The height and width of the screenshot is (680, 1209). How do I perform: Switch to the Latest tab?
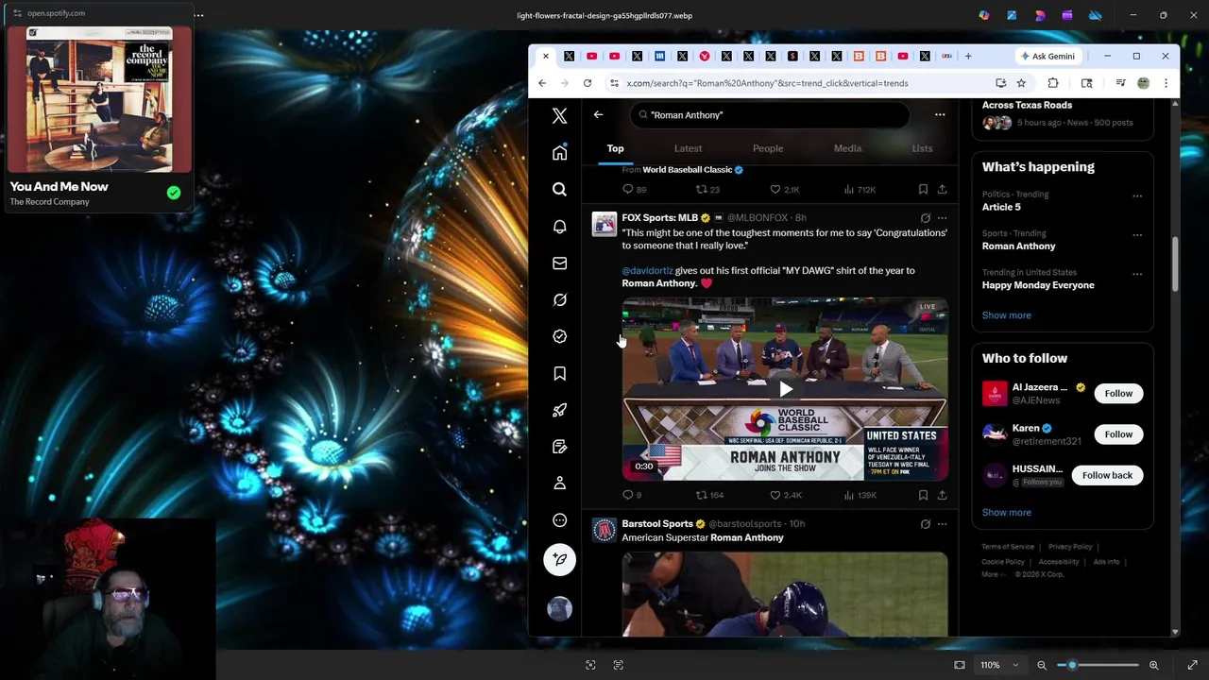(688, 148)
